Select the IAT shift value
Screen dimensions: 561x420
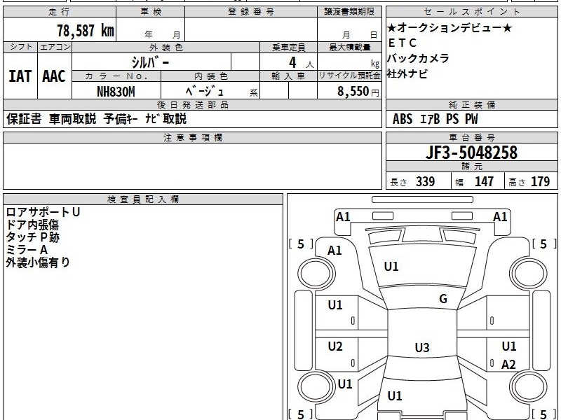tap(20, 76)
